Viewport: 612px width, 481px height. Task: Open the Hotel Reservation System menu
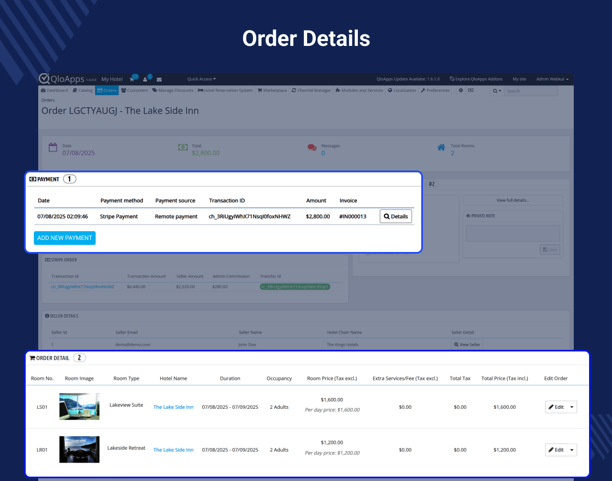click(225, 90)
